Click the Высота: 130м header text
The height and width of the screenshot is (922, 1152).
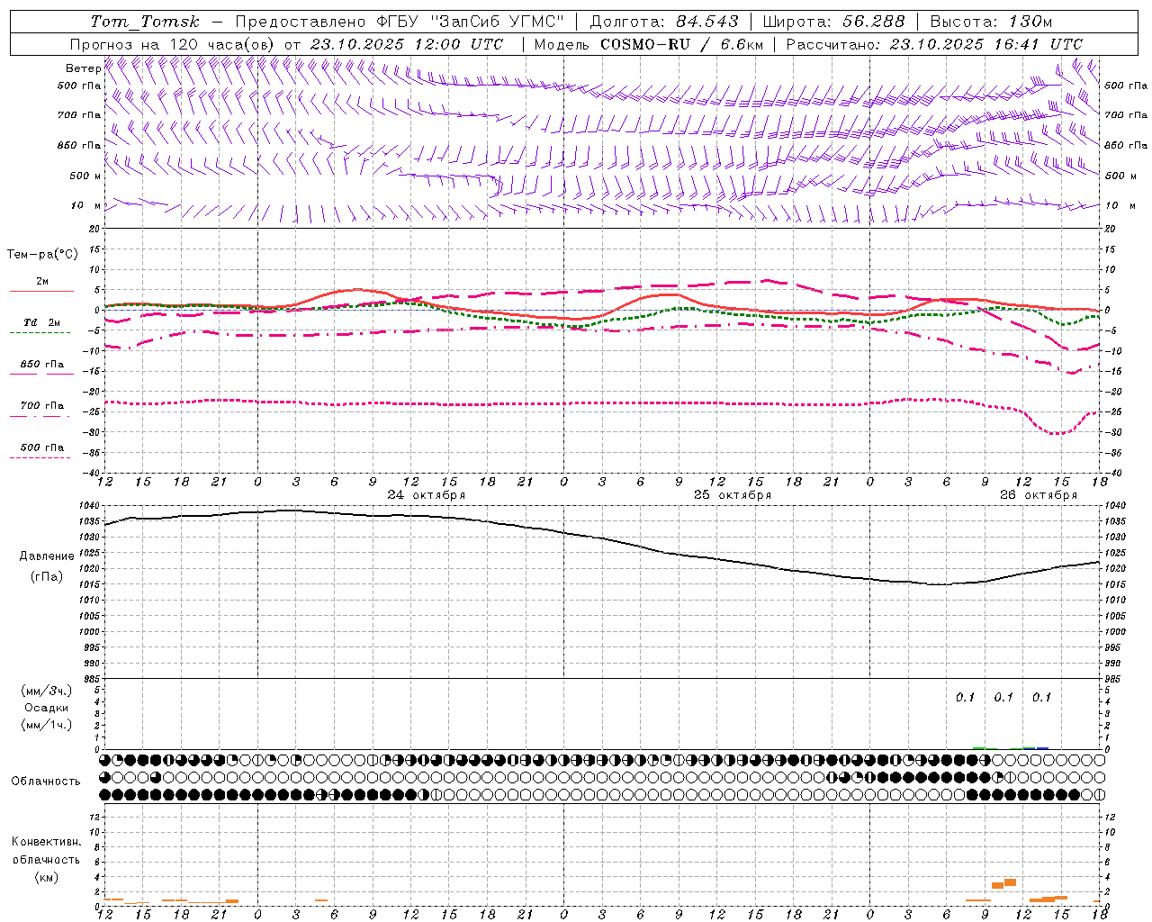pyautogui.click(x=991, y=22)
